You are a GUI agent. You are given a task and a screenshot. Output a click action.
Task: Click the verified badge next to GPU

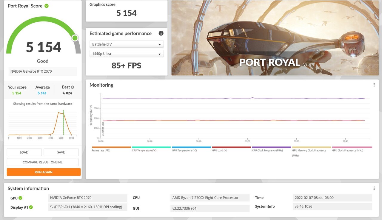click(21, 198)
